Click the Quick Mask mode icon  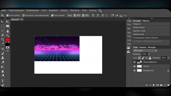click(7, 47)
